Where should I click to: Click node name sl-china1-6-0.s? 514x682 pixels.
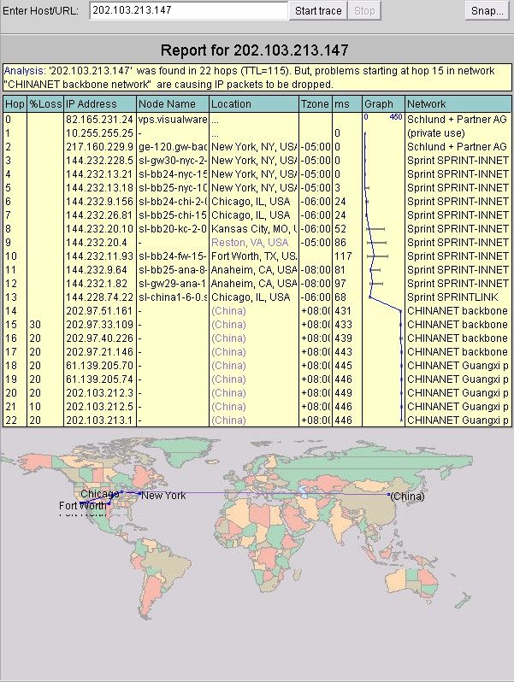point(173,297)
